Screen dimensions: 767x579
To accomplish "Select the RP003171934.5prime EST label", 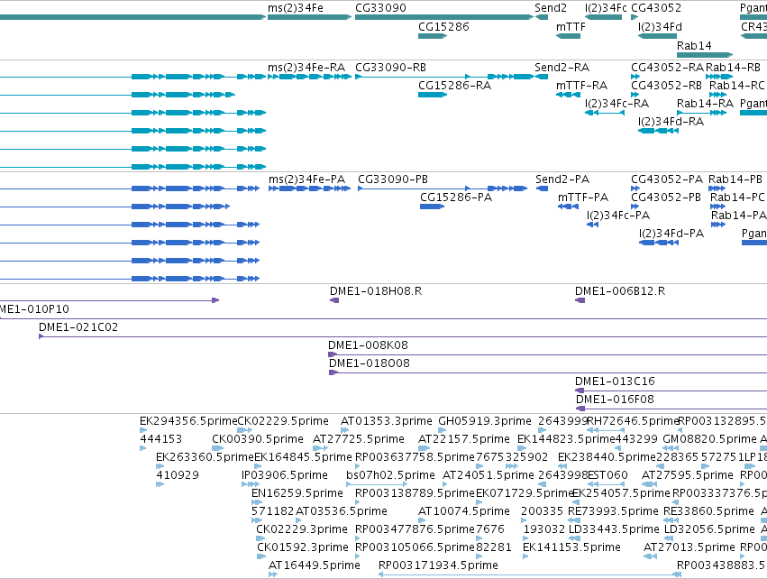I will [438, 565].
